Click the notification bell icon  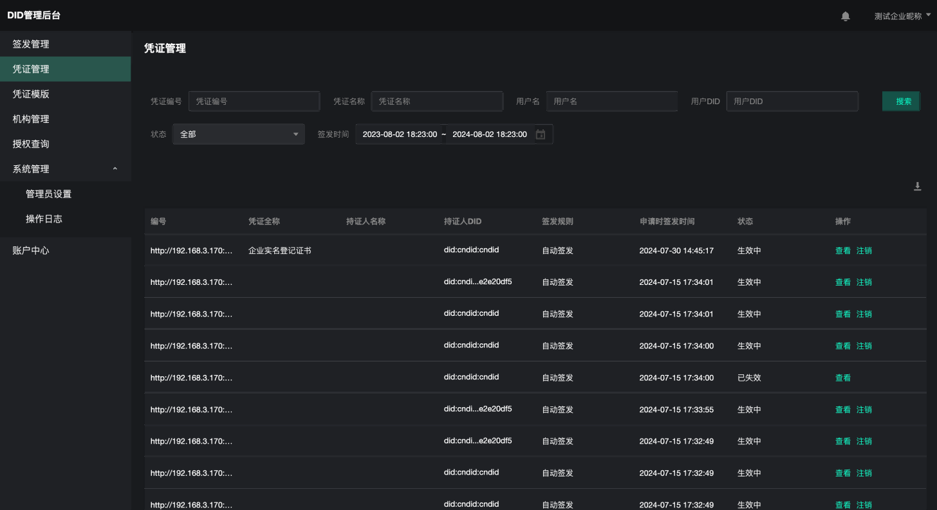click(x=846, y=16)
